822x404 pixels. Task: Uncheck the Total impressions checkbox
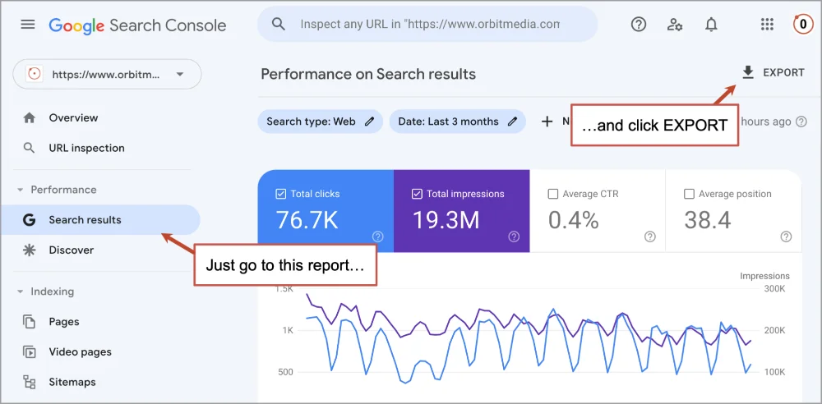pos(417,194)
